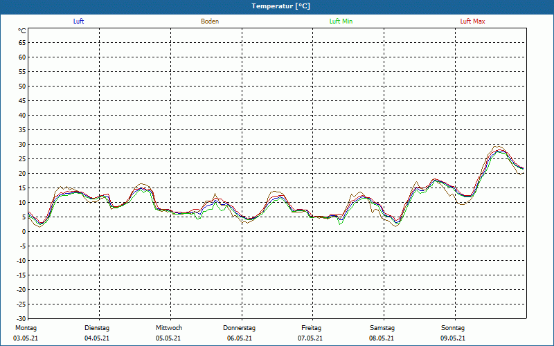
Task: Click the °C axis unit label
Action: [x=22, y=31]
